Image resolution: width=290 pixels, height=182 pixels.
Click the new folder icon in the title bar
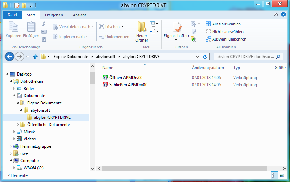click(24, 5)
